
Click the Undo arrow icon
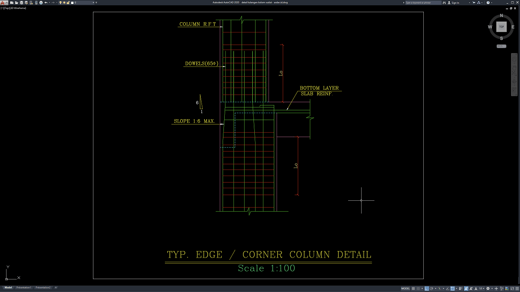46,2
